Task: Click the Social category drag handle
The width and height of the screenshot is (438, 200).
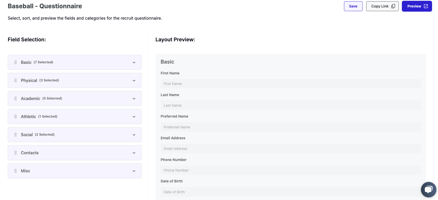Action: pyautogui.click(x=15, y=135)
